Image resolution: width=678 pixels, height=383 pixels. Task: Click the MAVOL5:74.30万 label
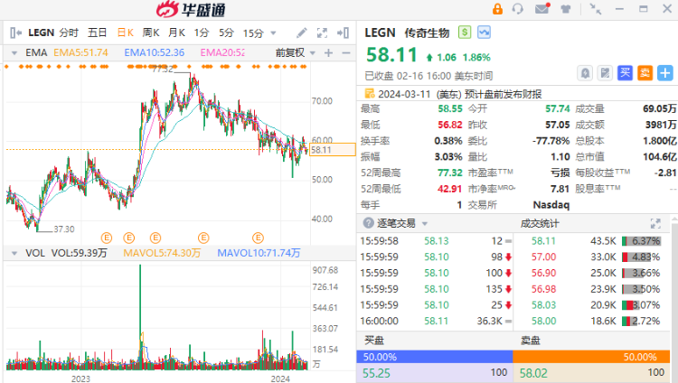click(x=162, y=253)
